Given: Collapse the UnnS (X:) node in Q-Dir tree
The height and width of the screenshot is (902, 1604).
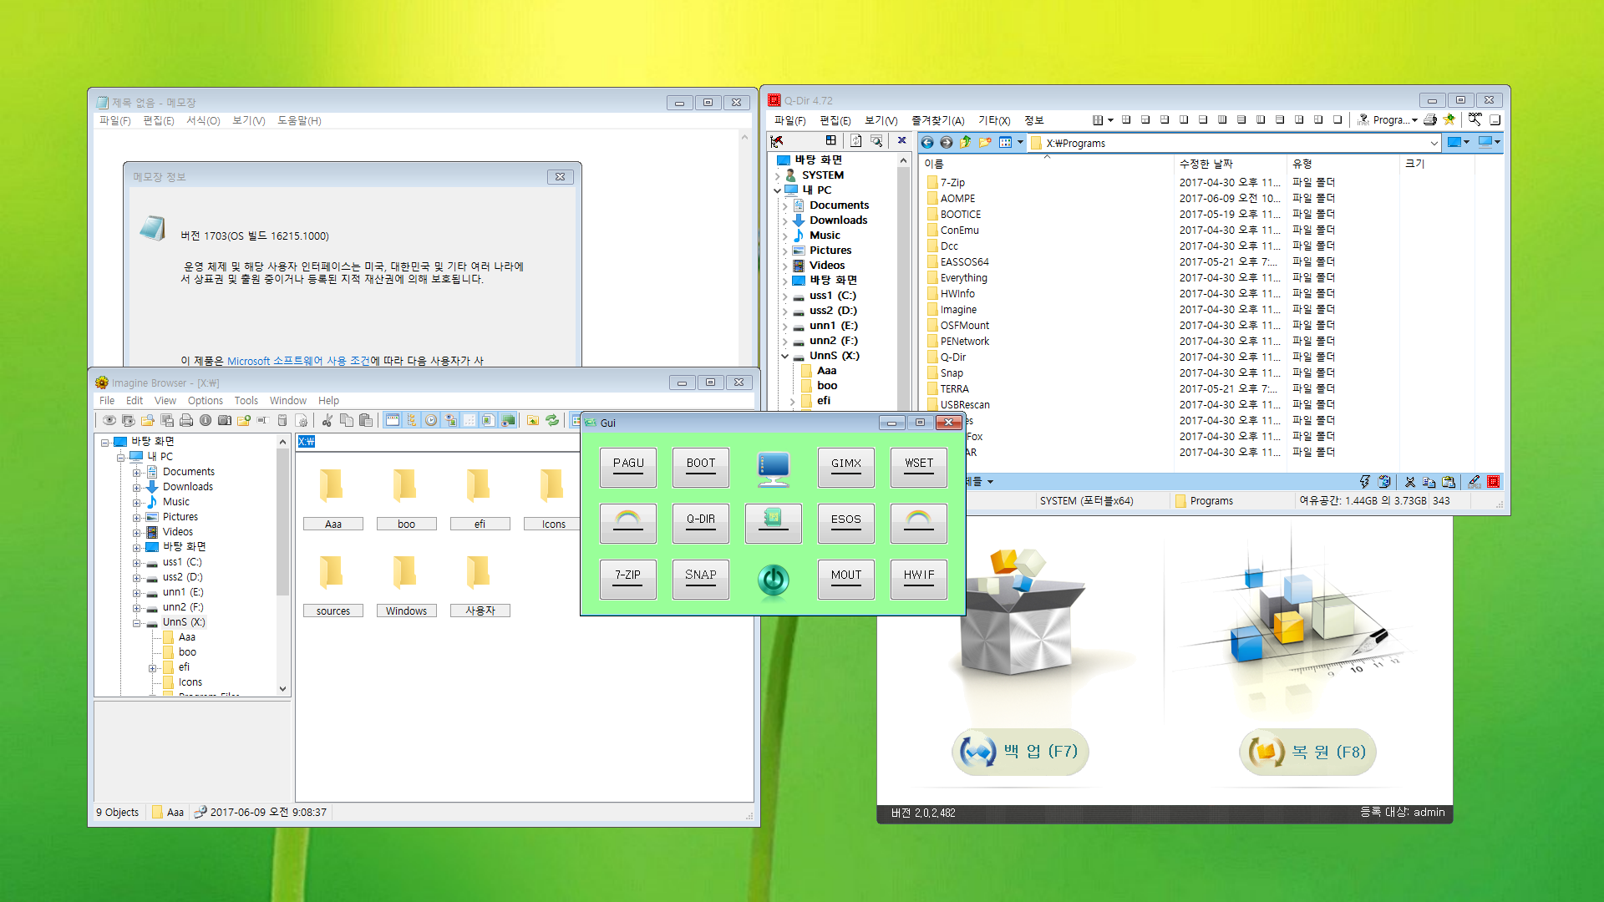Looking at the screenshot, I should point(785,356).
